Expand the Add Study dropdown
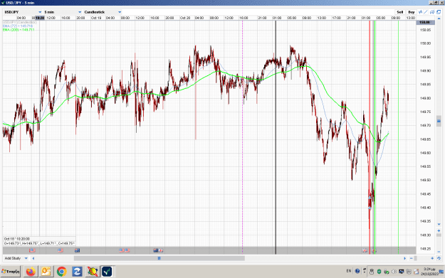Screen dimensions: 445x278 (16, 258)
